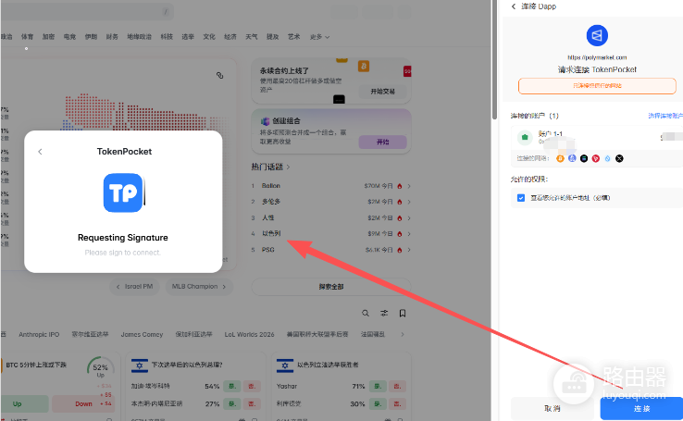Click the red Tron network icon

tap(595, 158)
